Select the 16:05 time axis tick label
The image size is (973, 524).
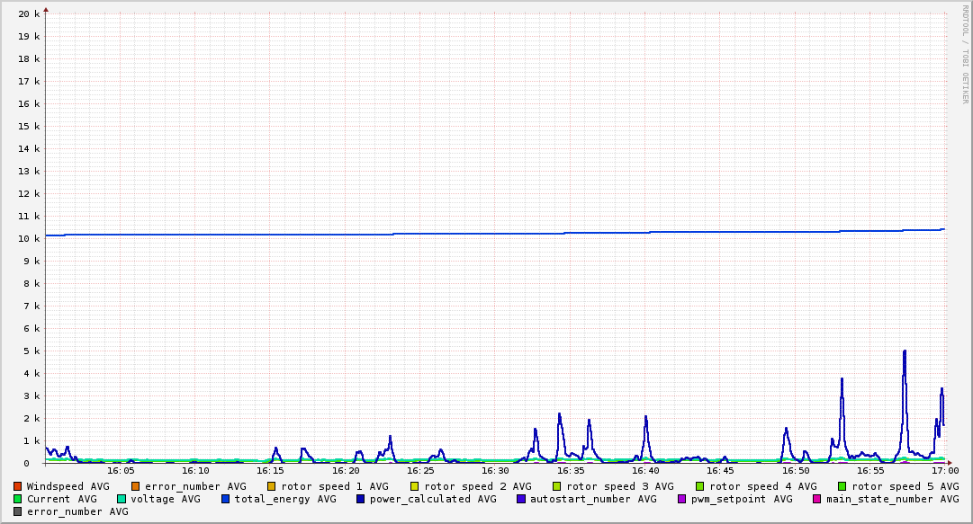pyautogui.click(x=121, y=470)
